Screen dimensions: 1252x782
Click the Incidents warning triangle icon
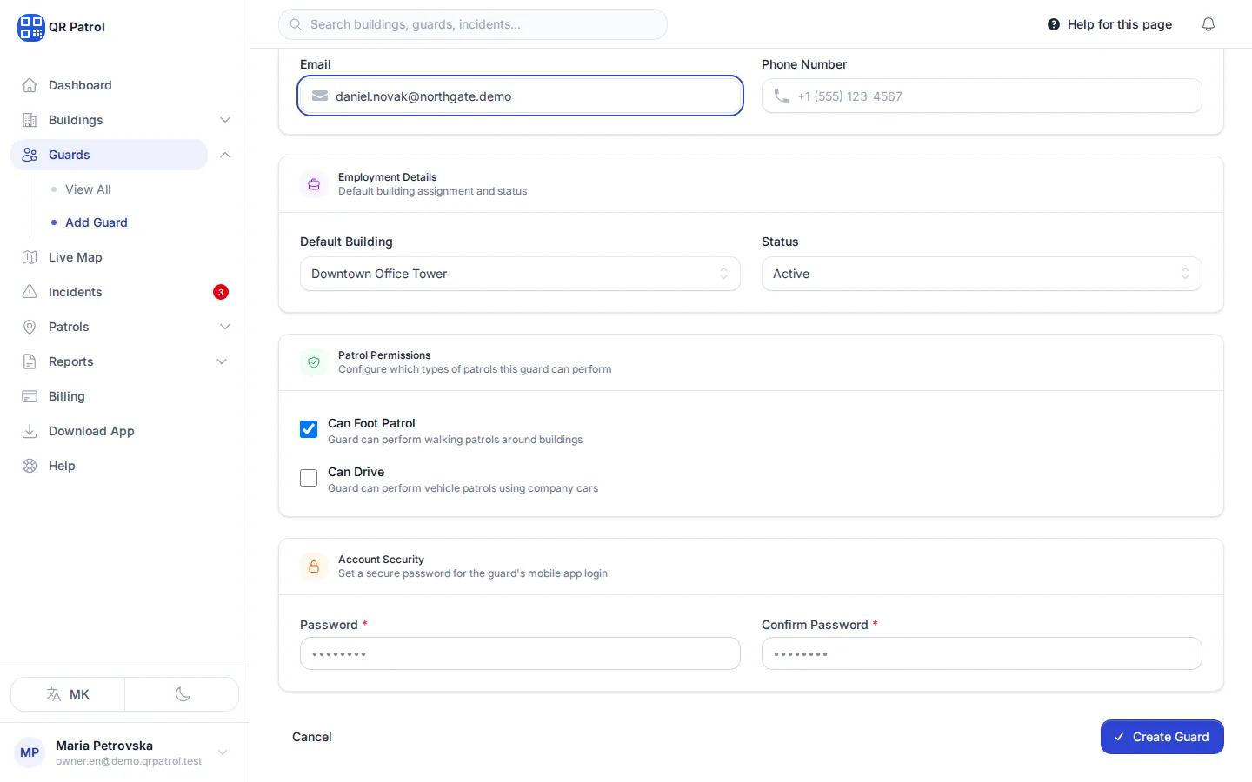point(30,292)
